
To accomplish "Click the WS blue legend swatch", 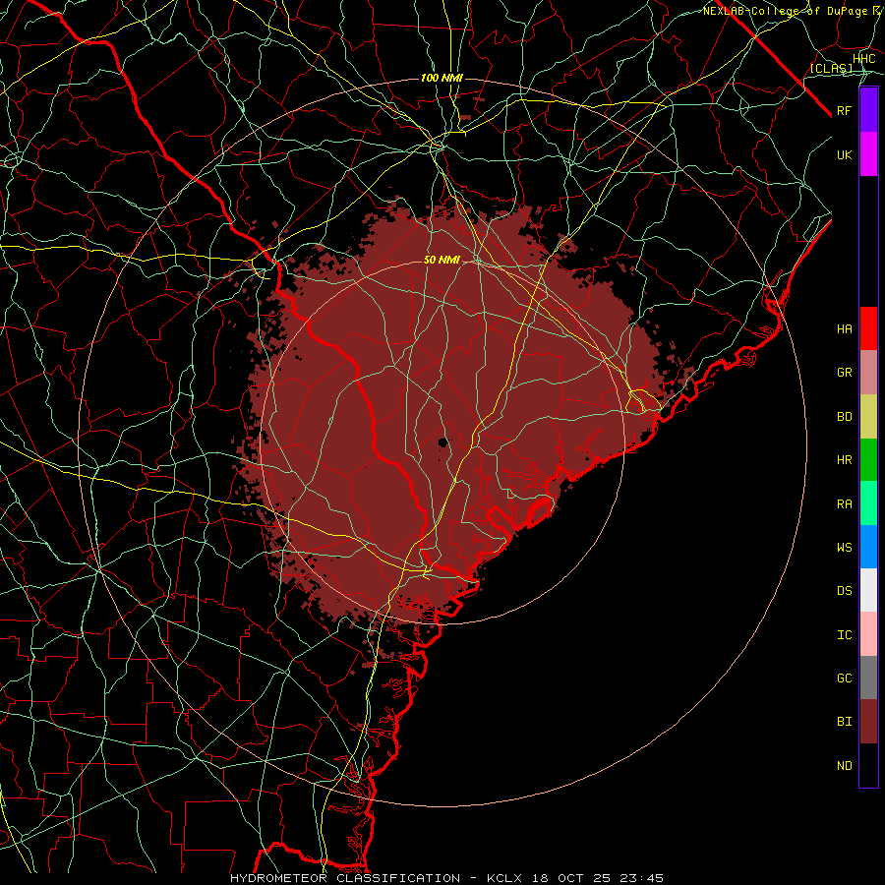I will [x=868, y=547].
